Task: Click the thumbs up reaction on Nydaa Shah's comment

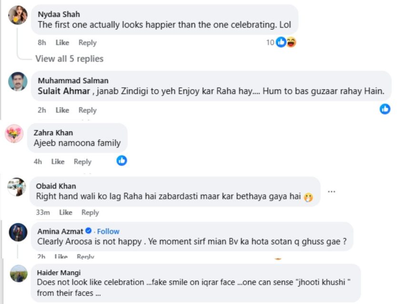Action: coord(280,42)
